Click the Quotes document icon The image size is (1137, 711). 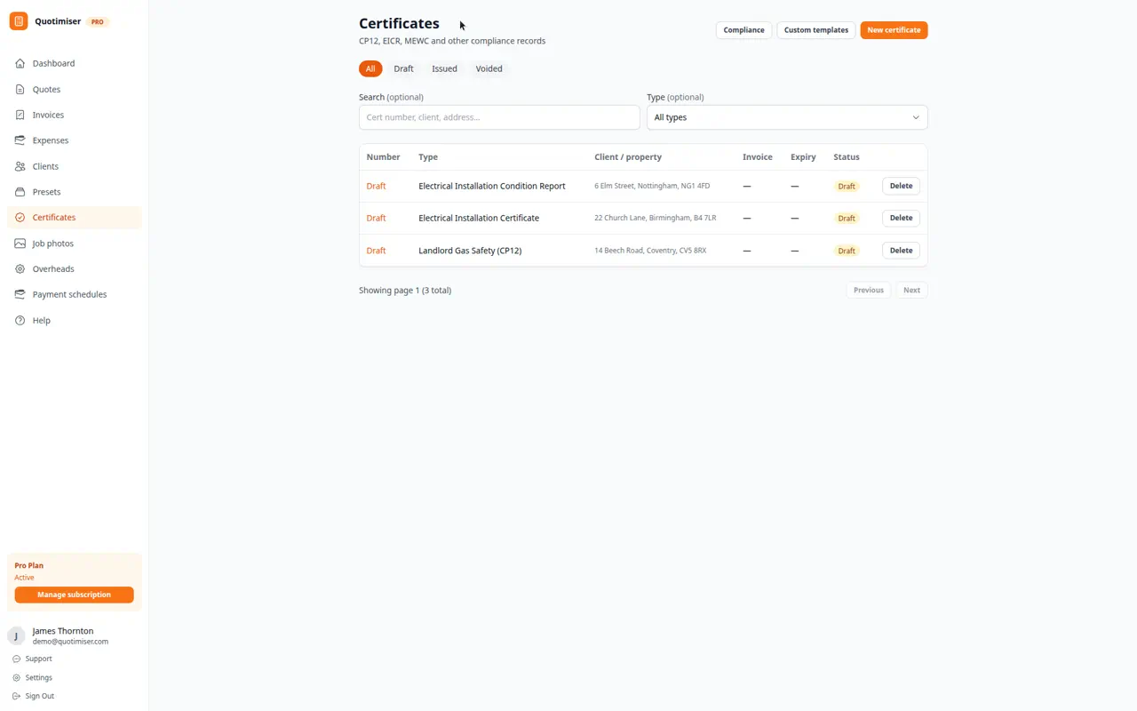[20, 89]
